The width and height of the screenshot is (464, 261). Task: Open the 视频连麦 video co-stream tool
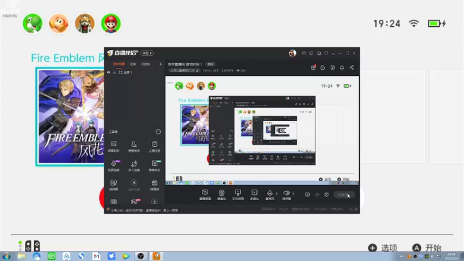[x=114, y=166]
